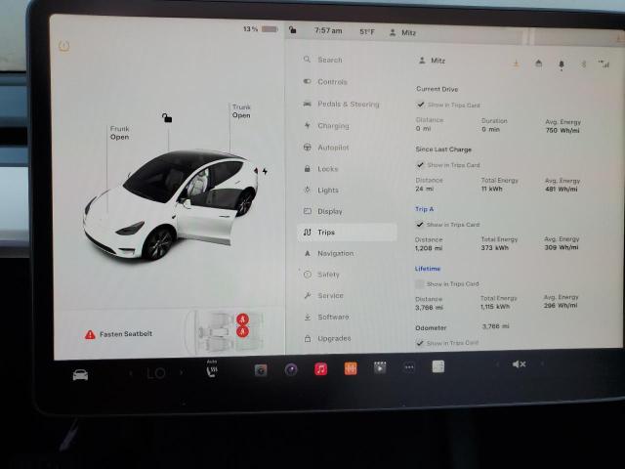Open the dashcam app icon
This screenshot has width=625, height=469.
[261, 370]
